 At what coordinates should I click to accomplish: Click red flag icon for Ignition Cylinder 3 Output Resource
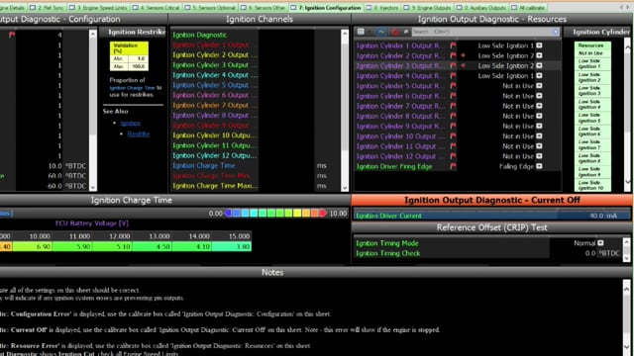point(453,66)
